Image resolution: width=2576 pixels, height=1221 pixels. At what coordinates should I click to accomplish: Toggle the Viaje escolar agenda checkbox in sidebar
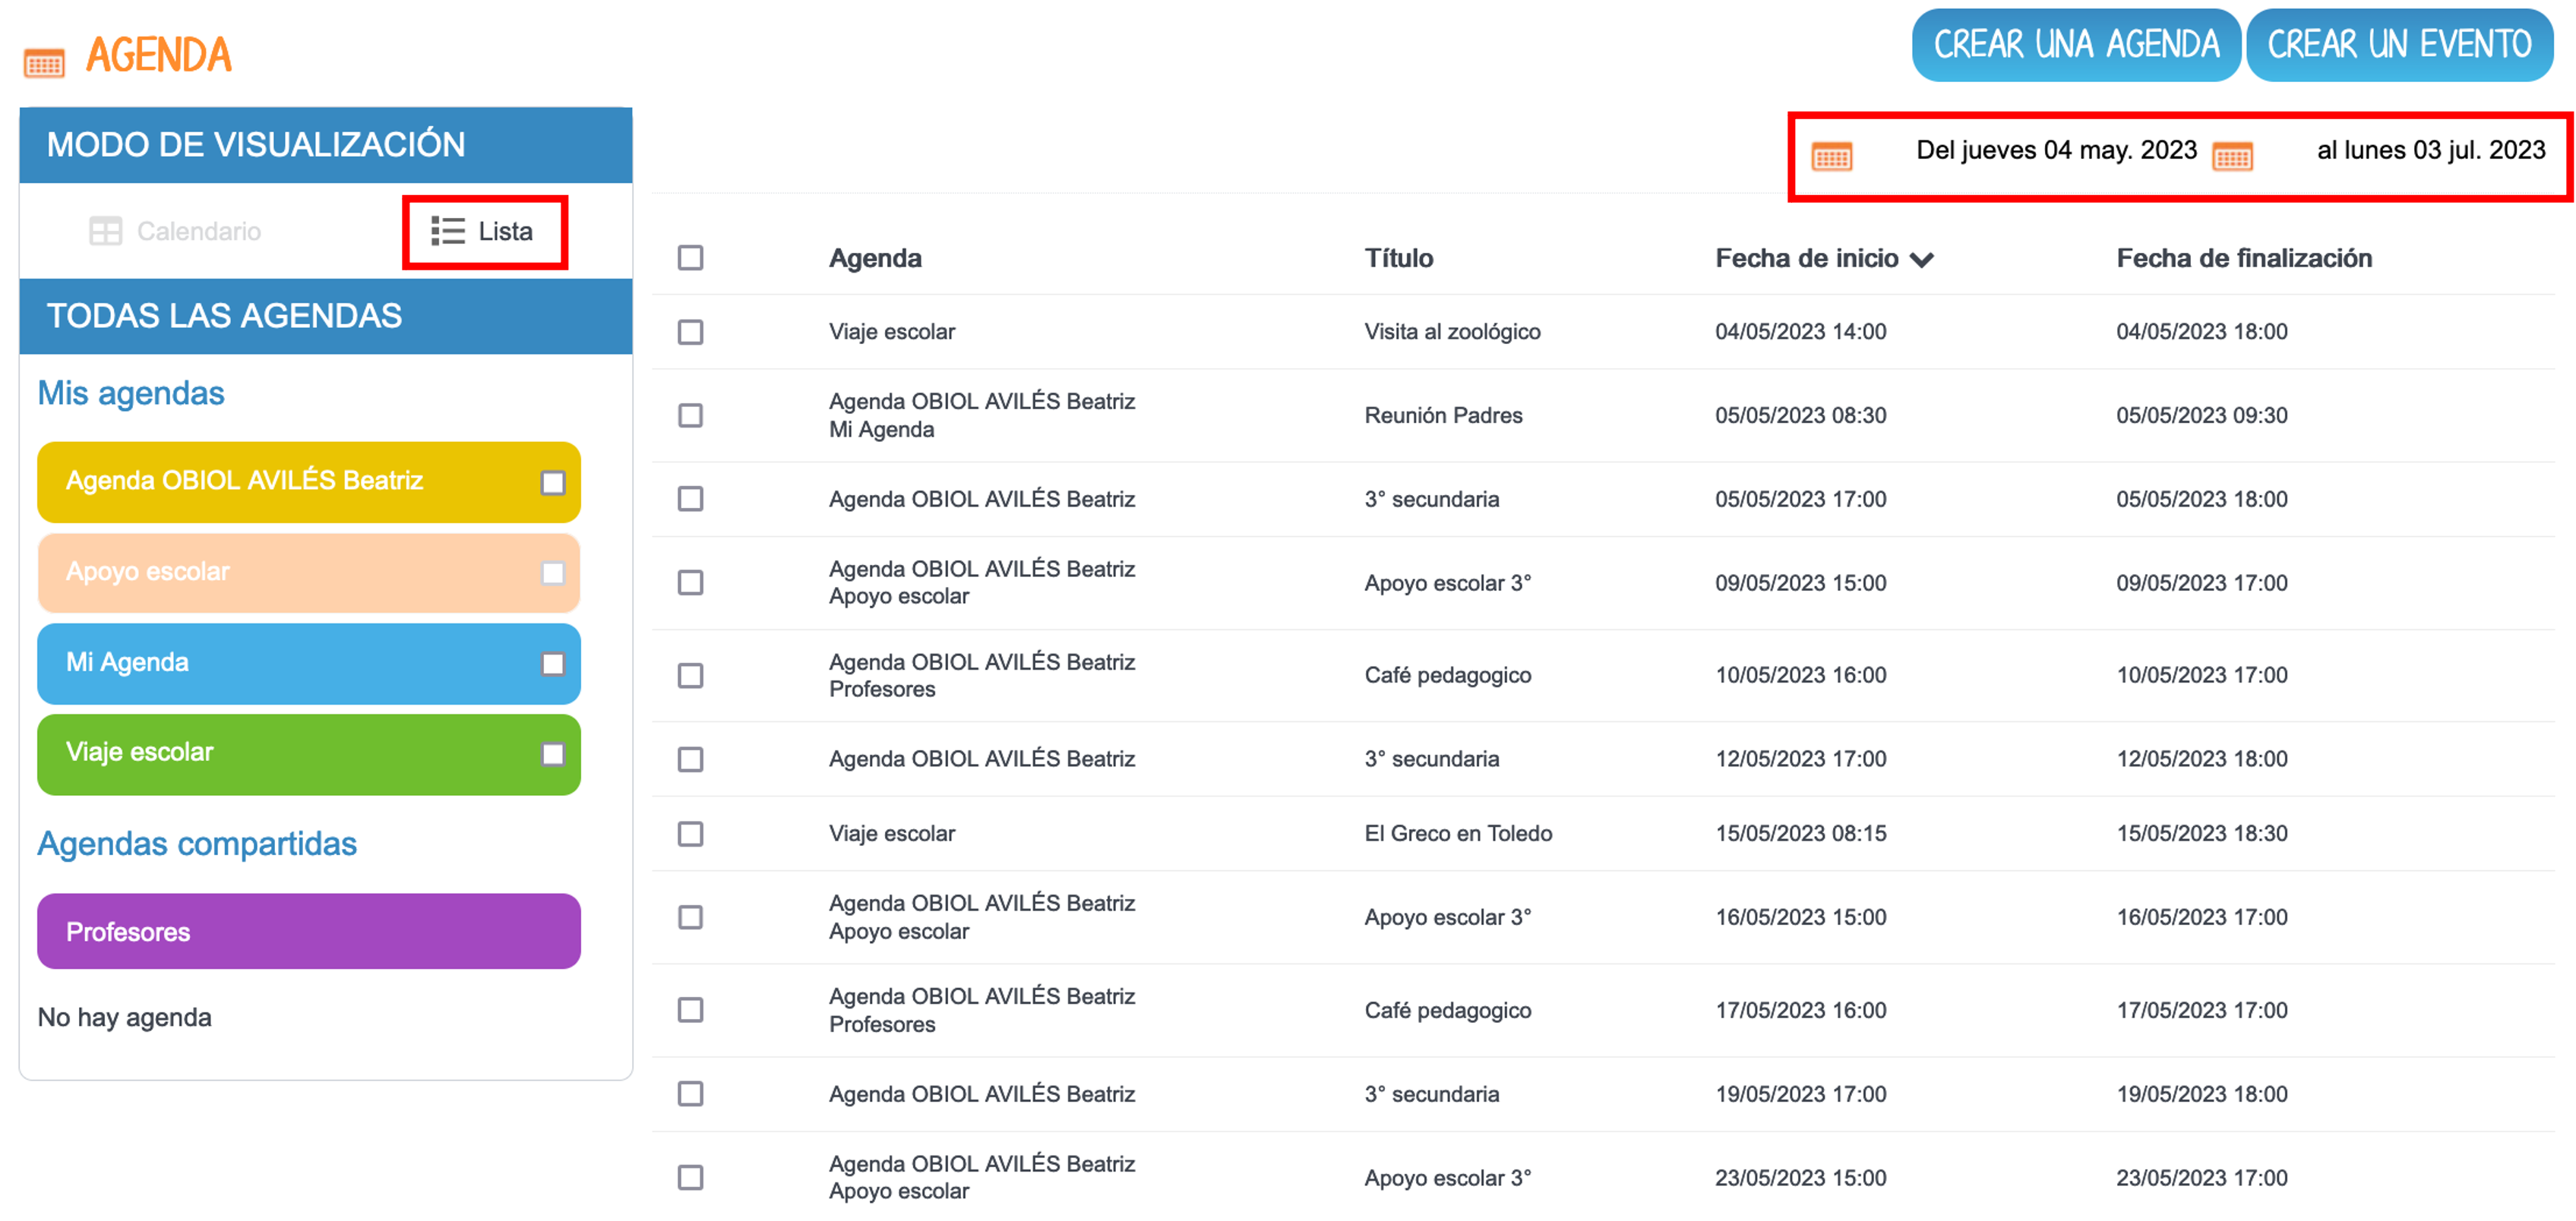point(553,754)
